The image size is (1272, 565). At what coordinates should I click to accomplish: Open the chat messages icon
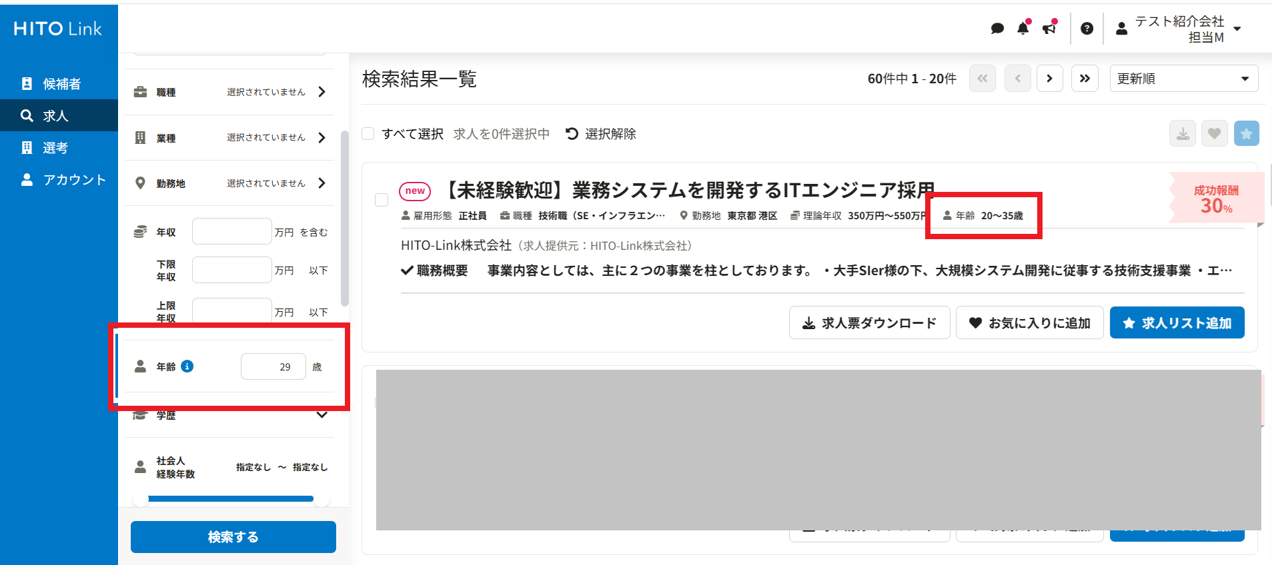tap(997, 29)
